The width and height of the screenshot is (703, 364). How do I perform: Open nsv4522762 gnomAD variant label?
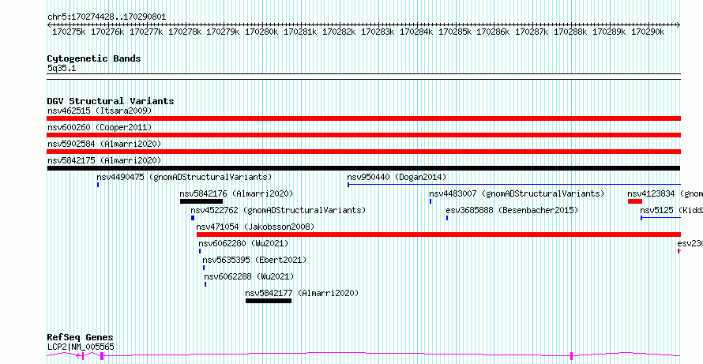(278, 210)
